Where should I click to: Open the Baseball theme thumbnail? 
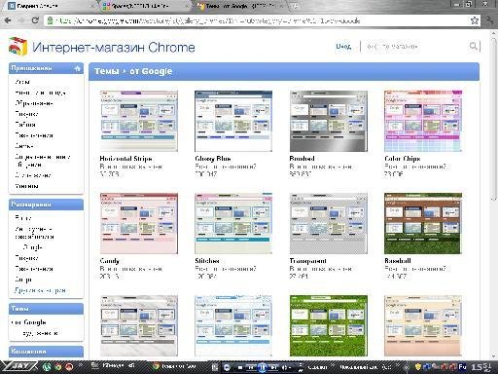(x=423, y=223)
